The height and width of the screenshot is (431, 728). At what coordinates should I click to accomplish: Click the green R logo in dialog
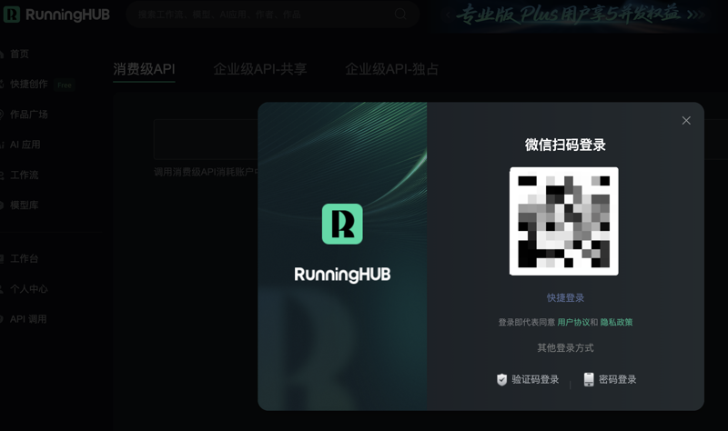(342, 224)
